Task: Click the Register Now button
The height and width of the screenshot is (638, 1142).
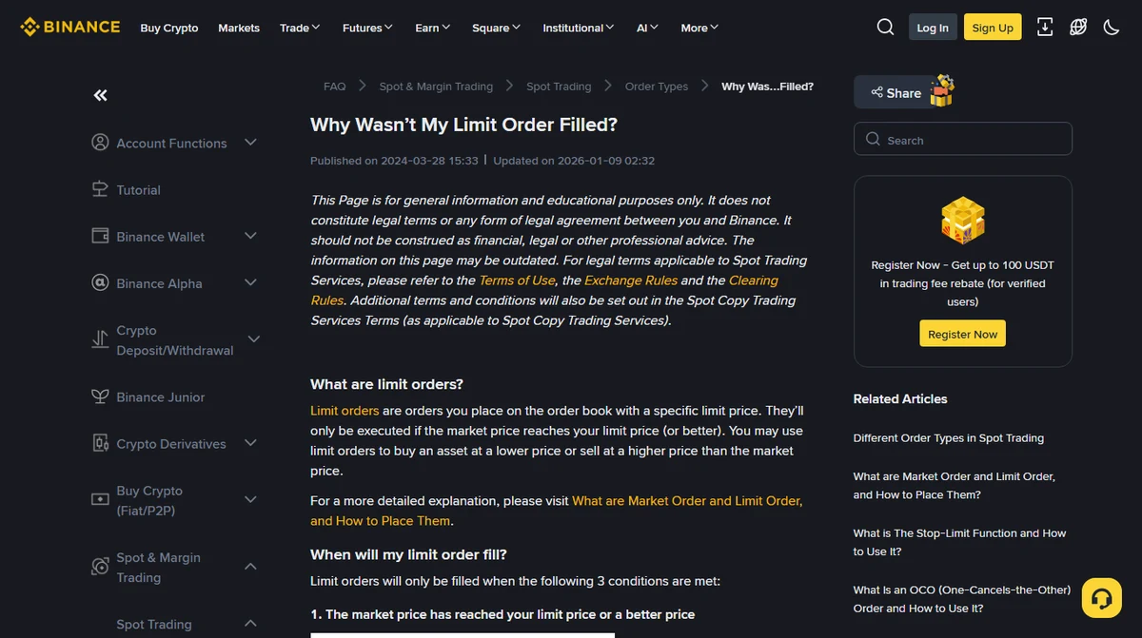Action: click(x=962, y=334)
